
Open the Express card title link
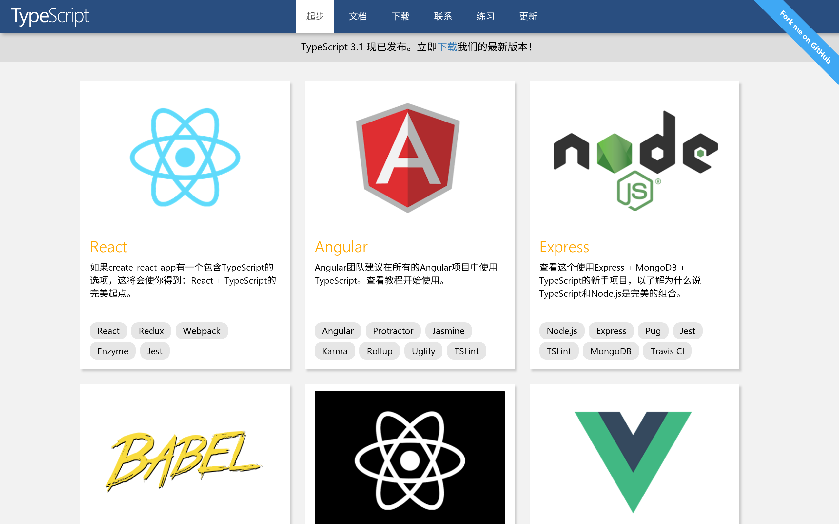[564, 247]
